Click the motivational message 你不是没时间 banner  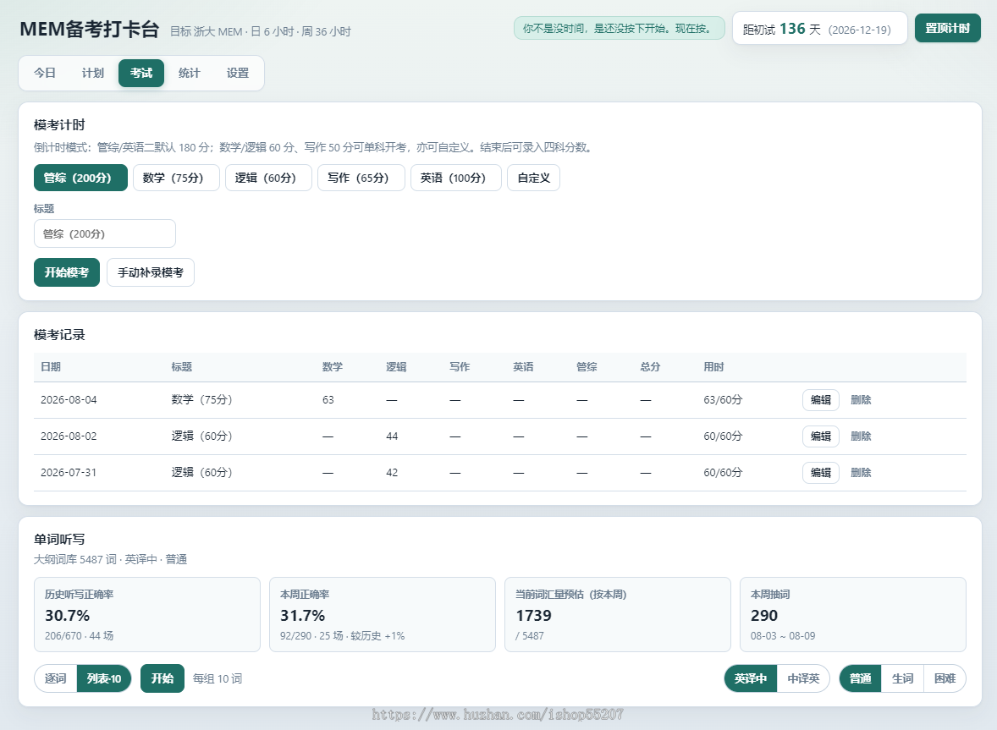point(619,29)
